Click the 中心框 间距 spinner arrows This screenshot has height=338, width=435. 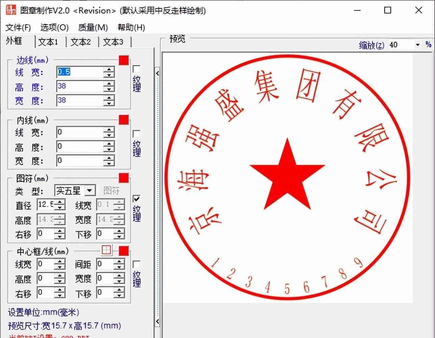click(119, 264)
